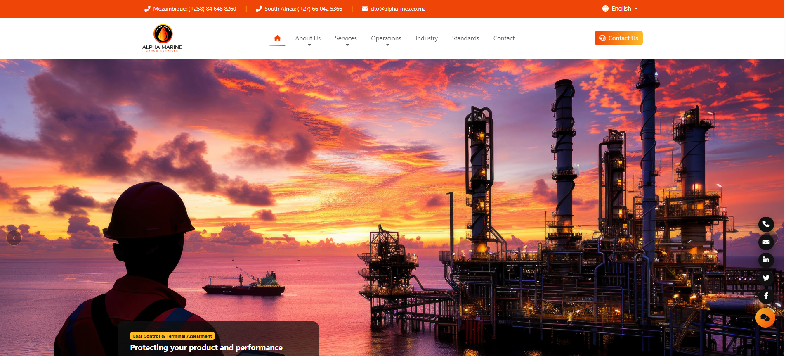Image resolution: width=786 pixels, height=356 pixels.
Task: Open the Facebook floating icon
Action: click(766, 296)
